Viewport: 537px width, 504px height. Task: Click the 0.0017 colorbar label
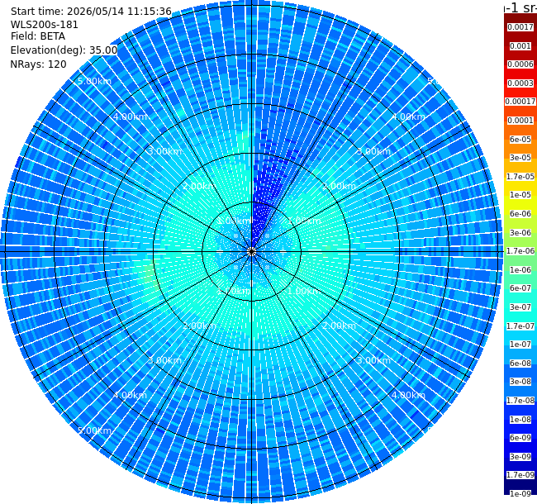[x=520, y=27]
